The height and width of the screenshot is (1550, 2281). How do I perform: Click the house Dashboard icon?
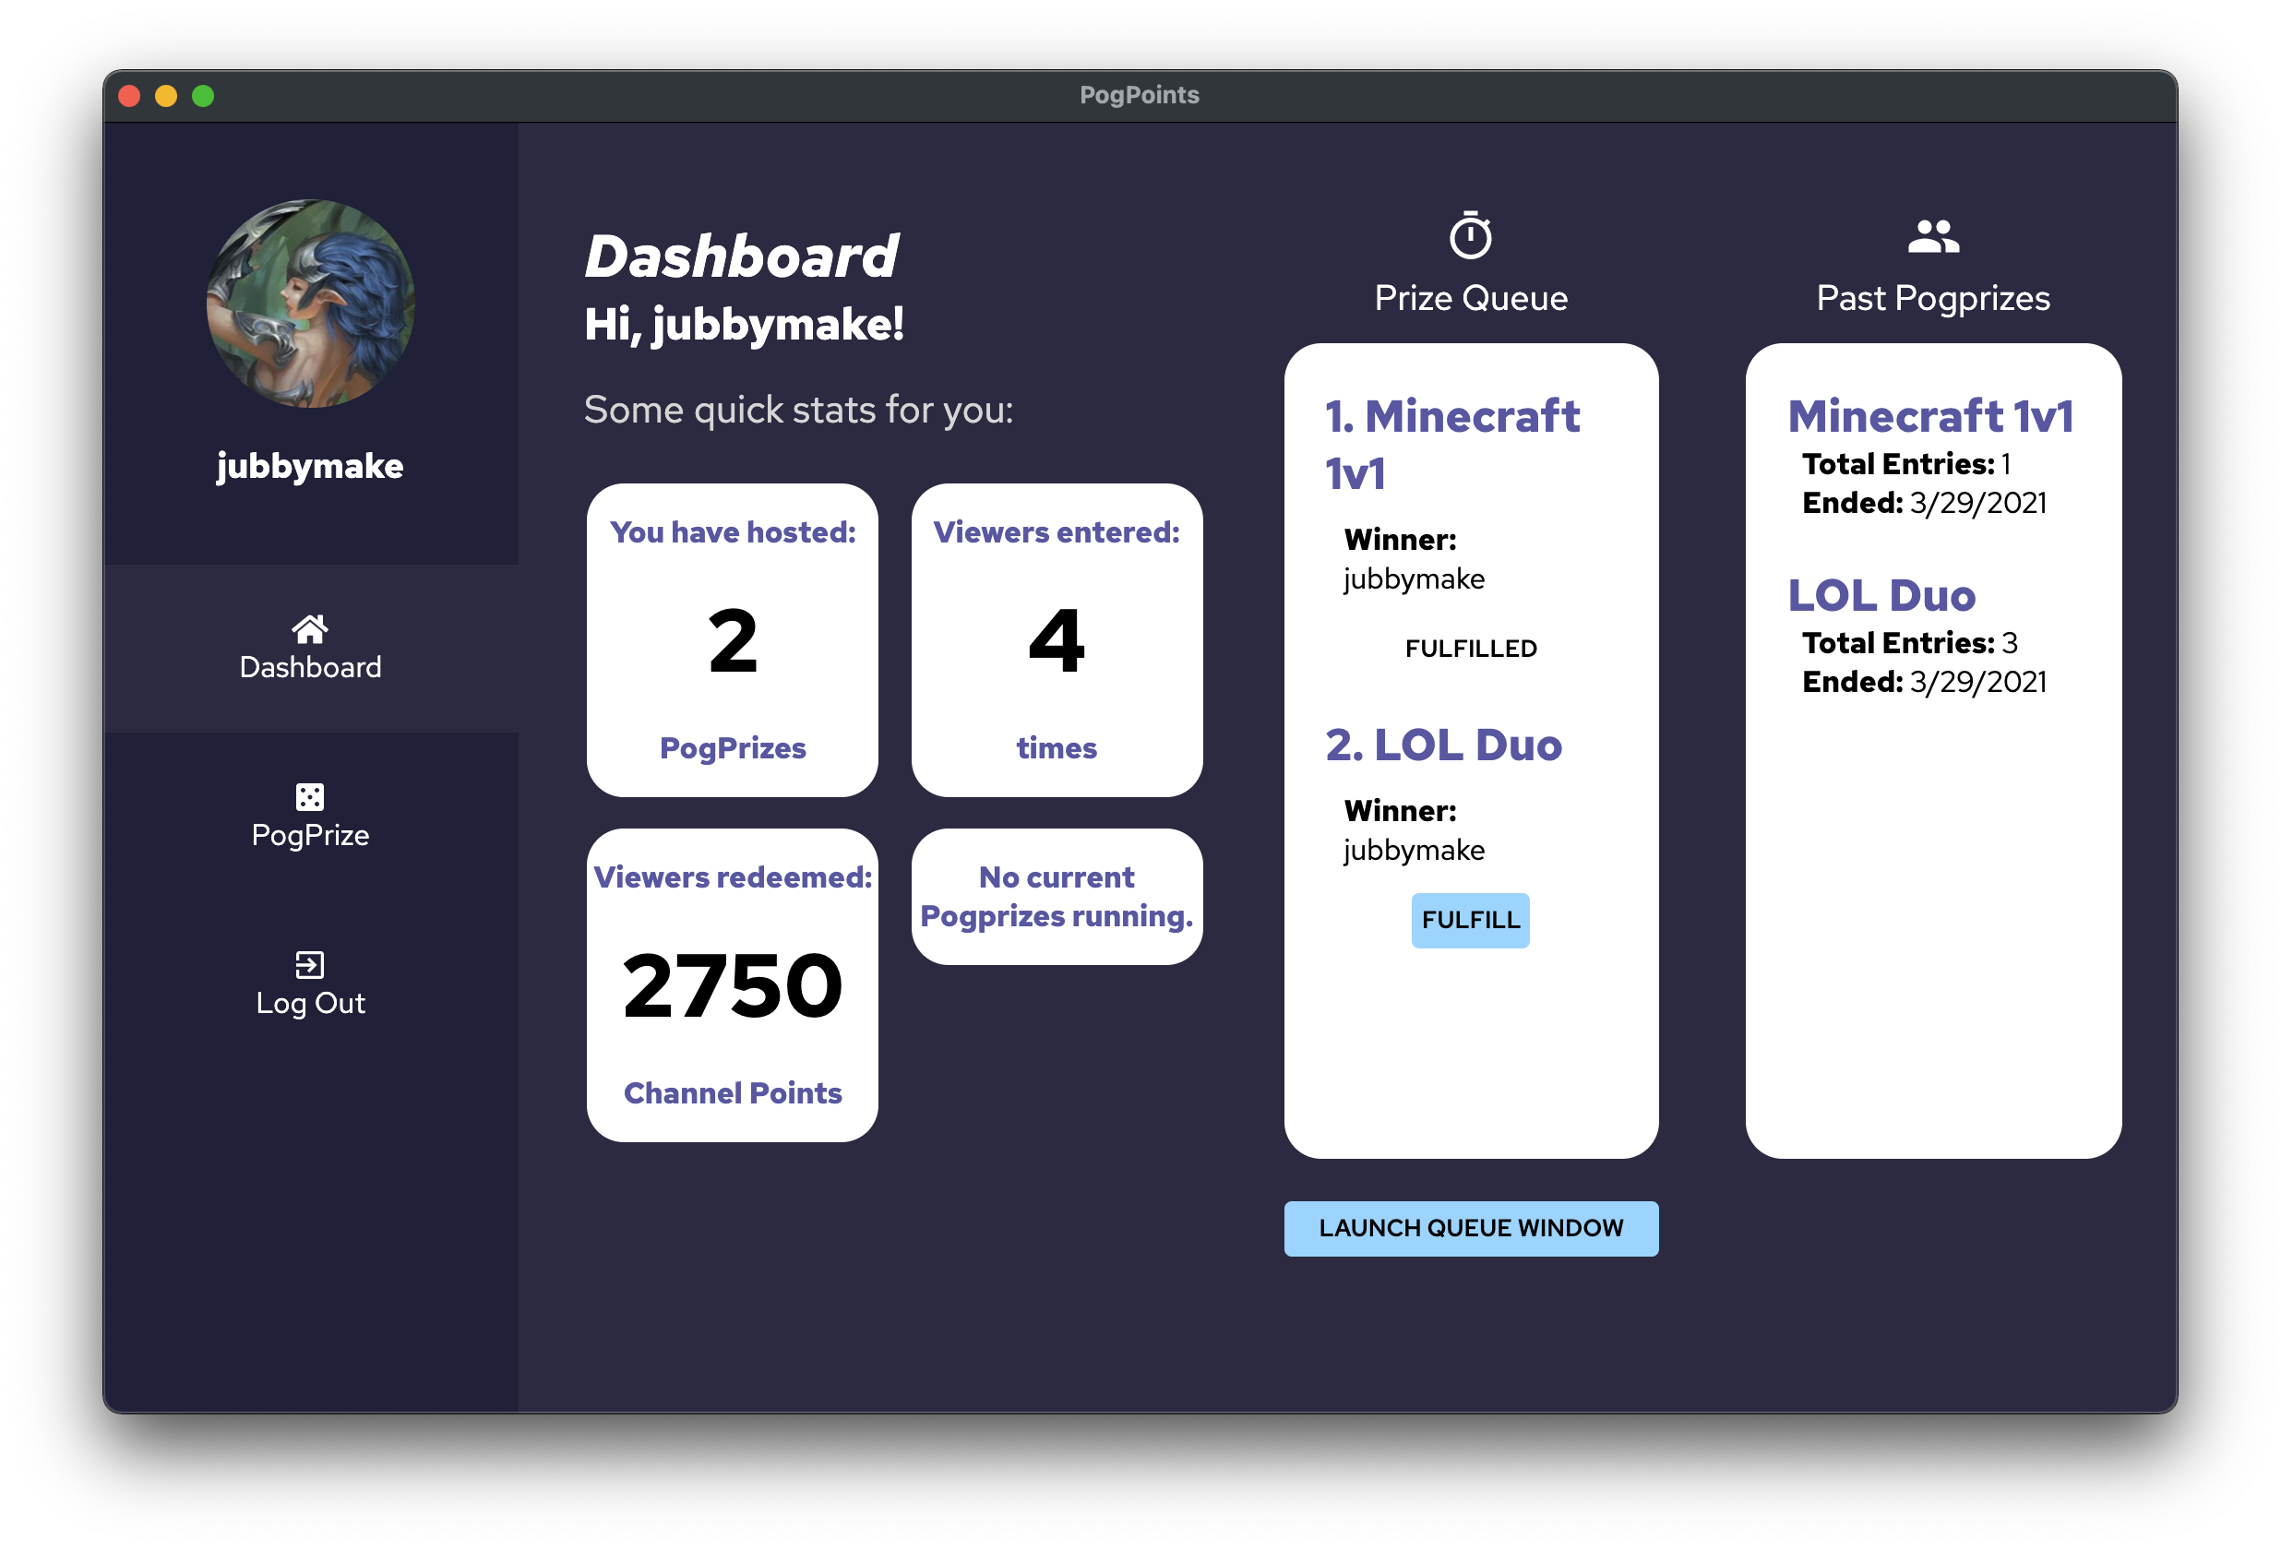pos(310,627)
